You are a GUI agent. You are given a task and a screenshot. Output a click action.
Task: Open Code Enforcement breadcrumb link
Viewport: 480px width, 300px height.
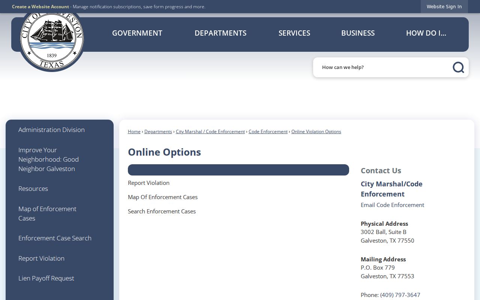point(268,132)
